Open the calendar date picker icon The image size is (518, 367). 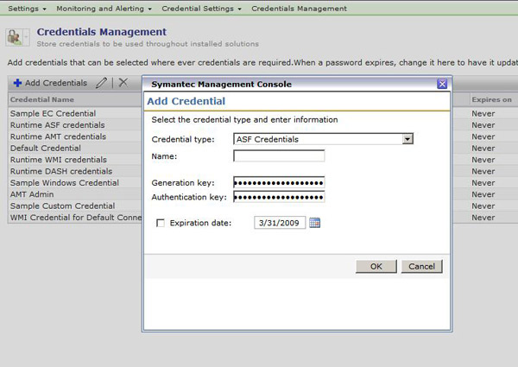point(315,224)
